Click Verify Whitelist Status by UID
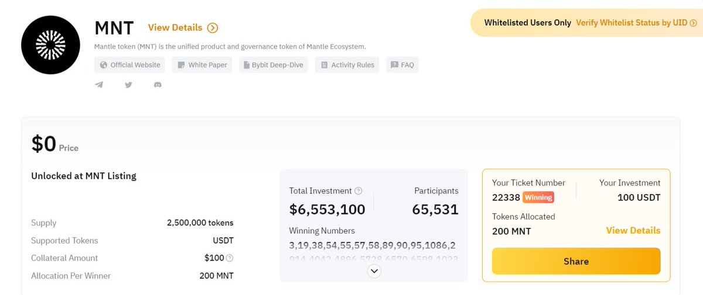 pos(632,23)
